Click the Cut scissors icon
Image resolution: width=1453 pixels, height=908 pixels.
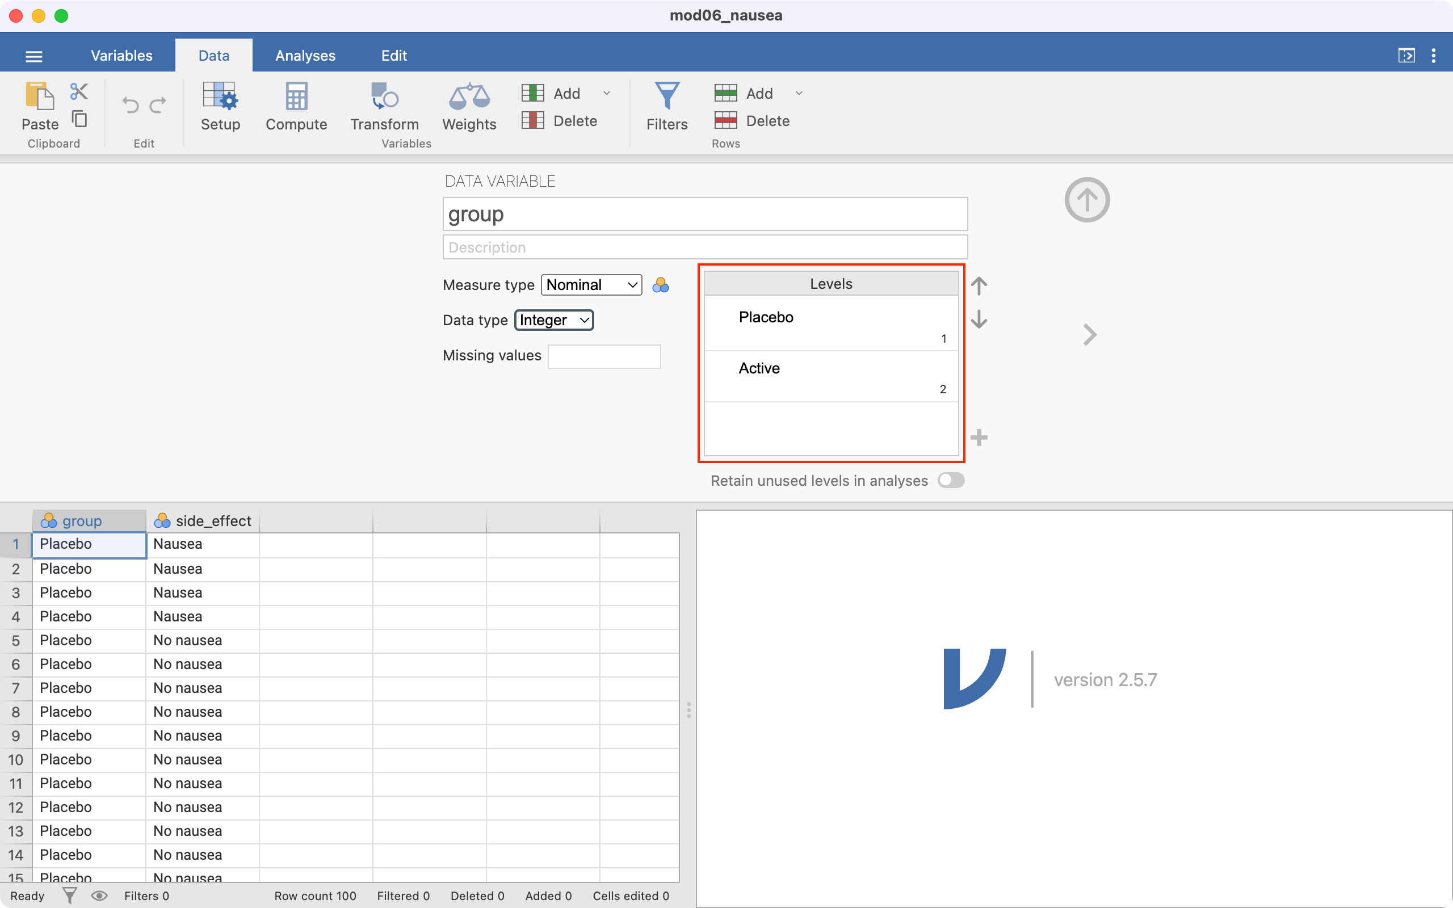pos(79,91)
